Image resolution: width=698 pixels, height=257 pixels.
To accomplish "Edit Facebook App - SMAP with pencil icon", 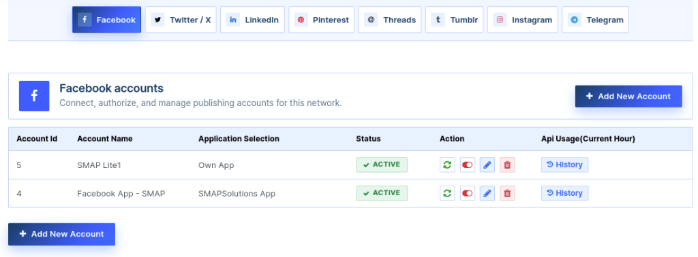I will tap(487, 193).
